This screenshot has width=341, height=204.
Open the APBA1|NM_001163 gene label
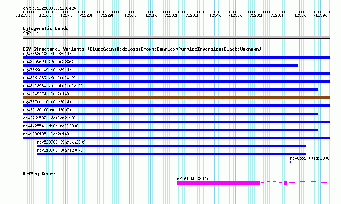point(194,178)
